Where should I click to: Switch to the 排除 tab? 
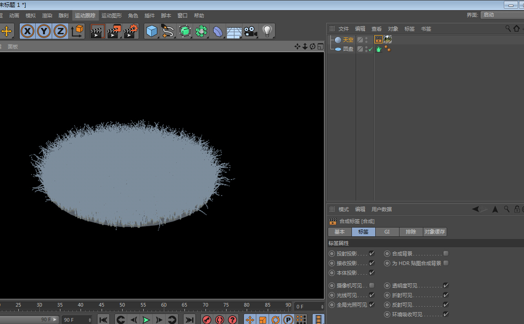[411, 232]
